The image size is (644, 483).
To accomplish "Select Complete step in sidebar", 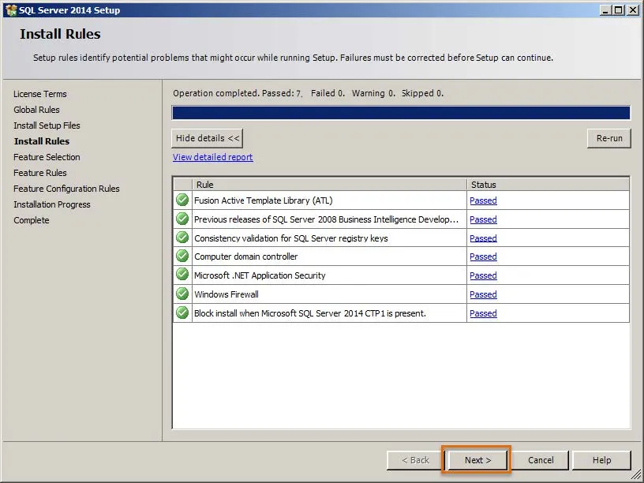I will (32, 220).
